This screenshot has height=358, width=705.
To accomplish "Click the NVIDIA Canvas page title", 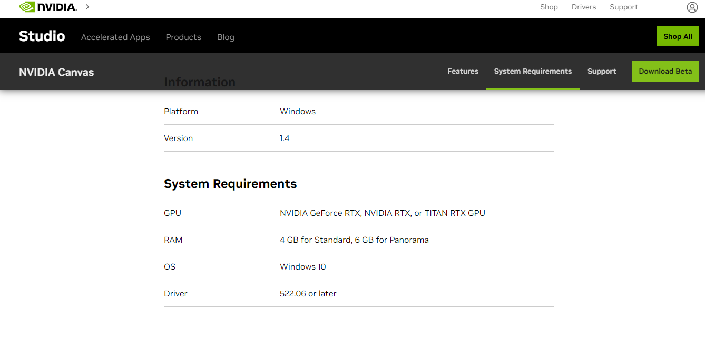I will pos(56,72).
